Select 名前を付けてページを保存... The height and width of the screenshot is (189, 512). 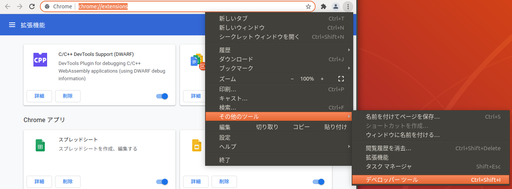pos(431,117)
